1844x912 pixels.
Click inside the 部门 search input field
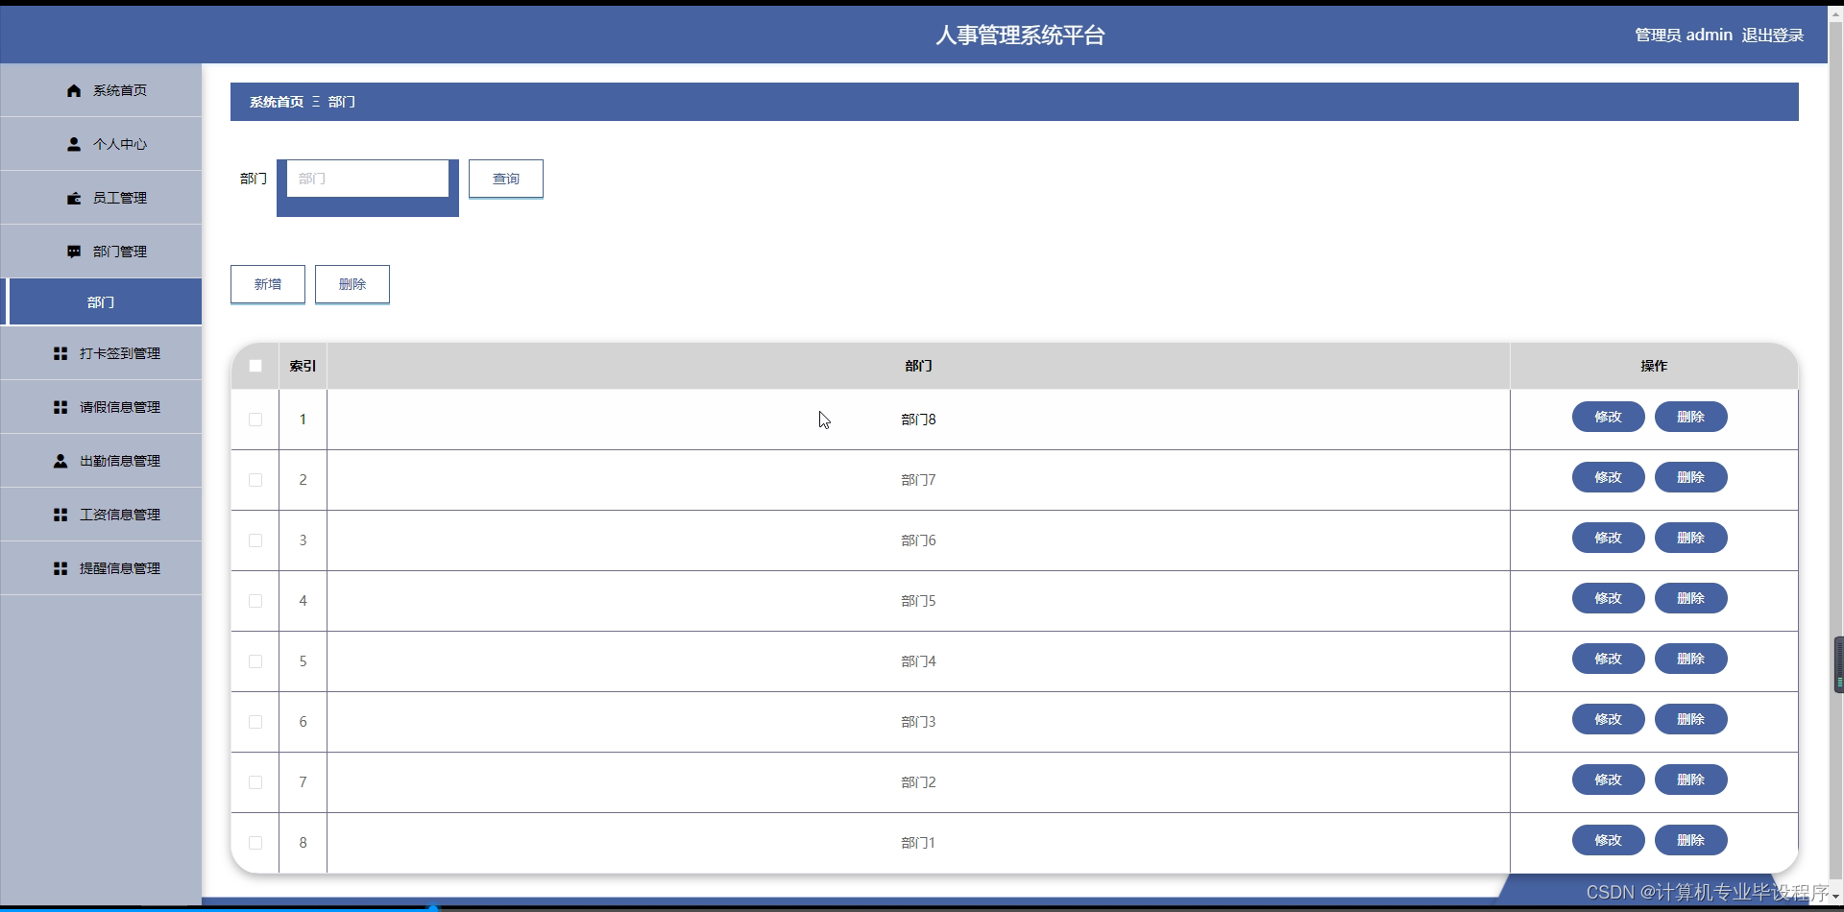point(367,179)
